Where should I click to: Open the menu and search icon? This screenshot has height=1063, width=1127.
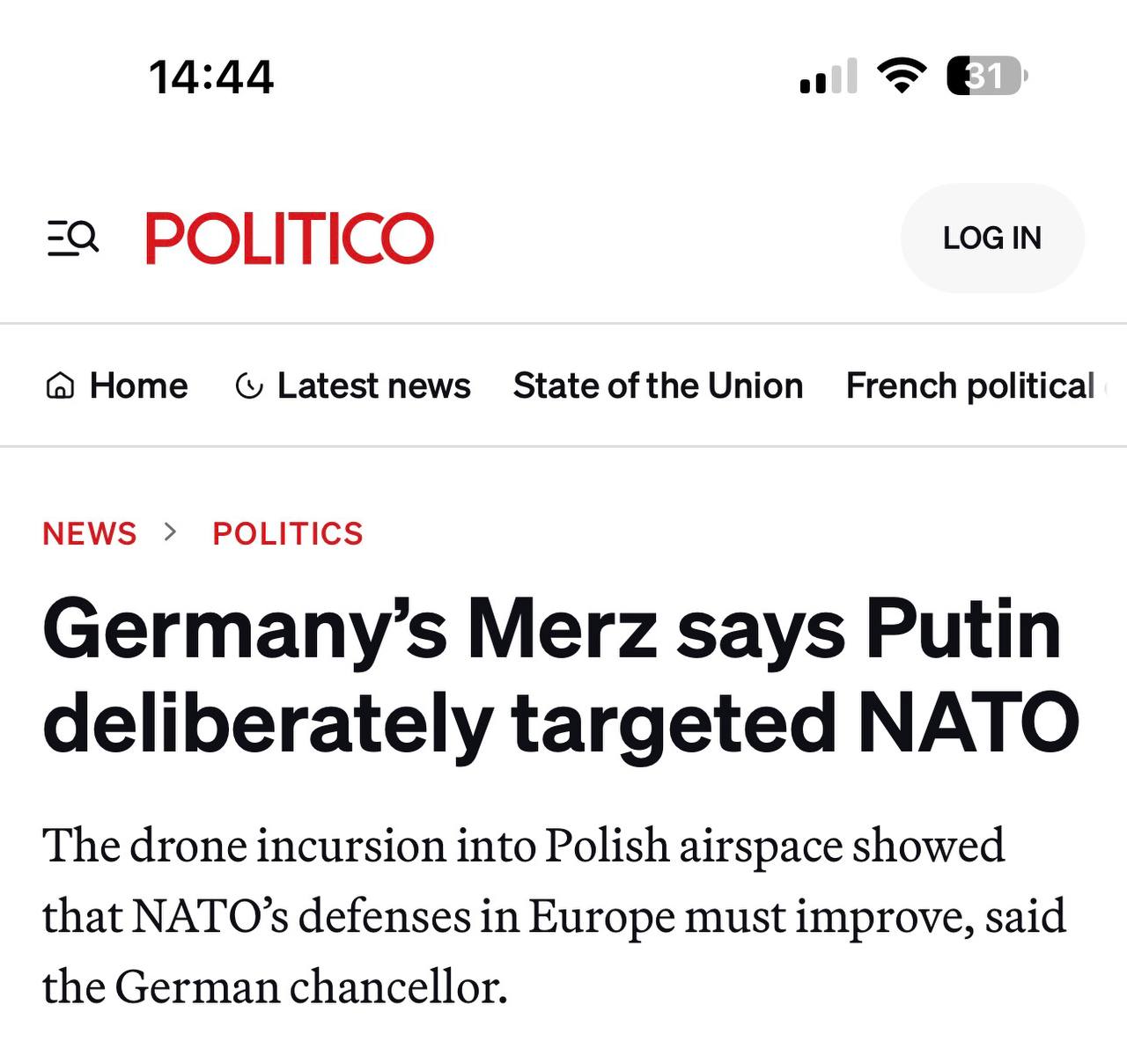pyautogui.click(x=73, y=238)
